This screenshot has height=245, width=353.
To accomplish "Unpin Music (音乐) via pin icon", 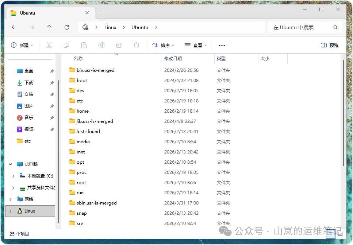I will pos(52,117).
